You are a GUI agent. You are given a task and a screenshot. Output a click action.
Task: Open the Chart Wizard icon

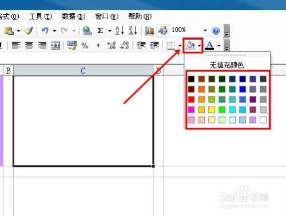(149, 31)
